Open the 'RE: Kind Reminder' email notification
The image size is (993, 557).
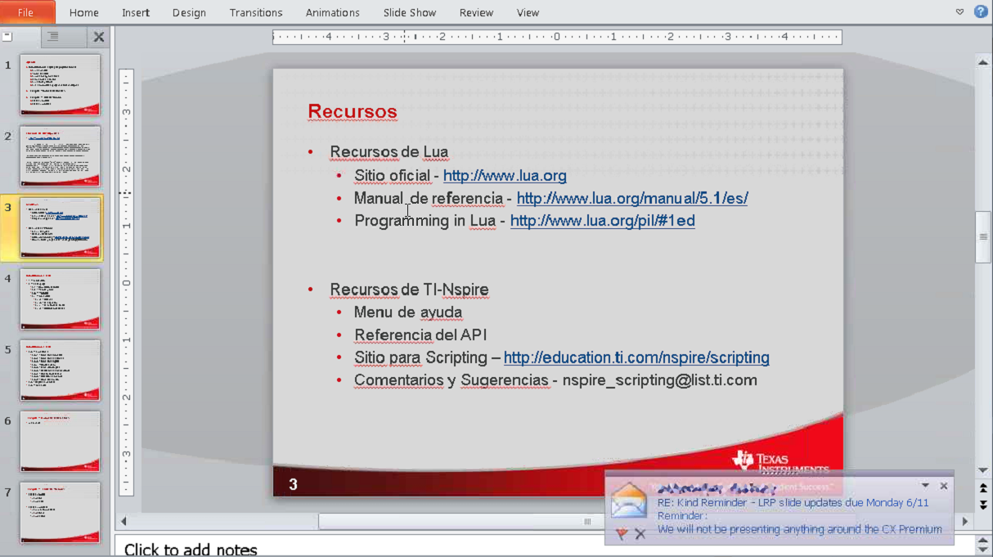(793, 503)
